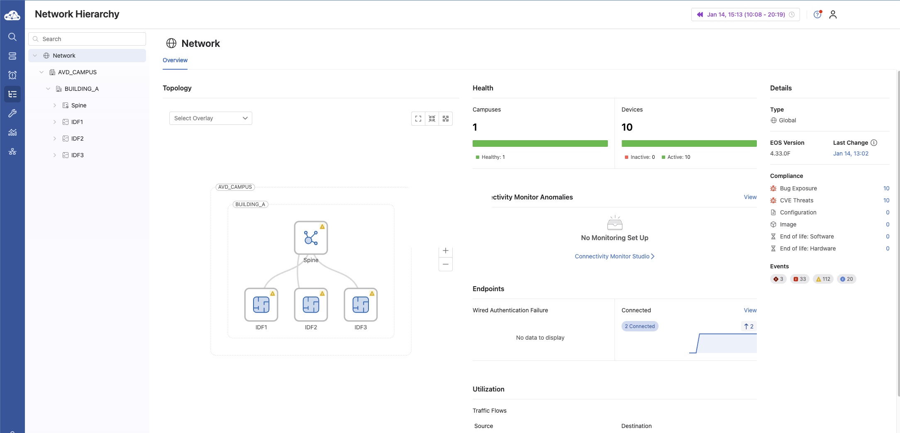Click the warning badge on the Spine node

(322, 226)
